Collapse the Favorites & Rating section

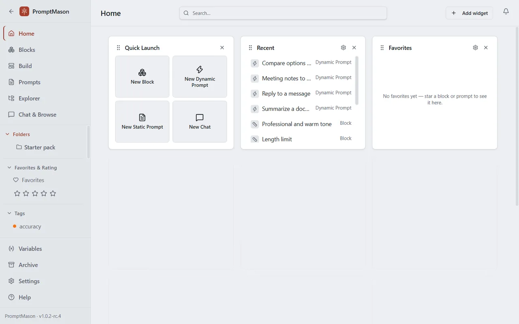coord(9,168)
